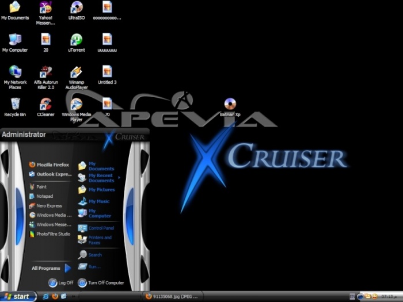The height and width of the screenshot is (302, 403).
Task: Launch the uTorrent desktop shortcut
Action: [77, 43]
